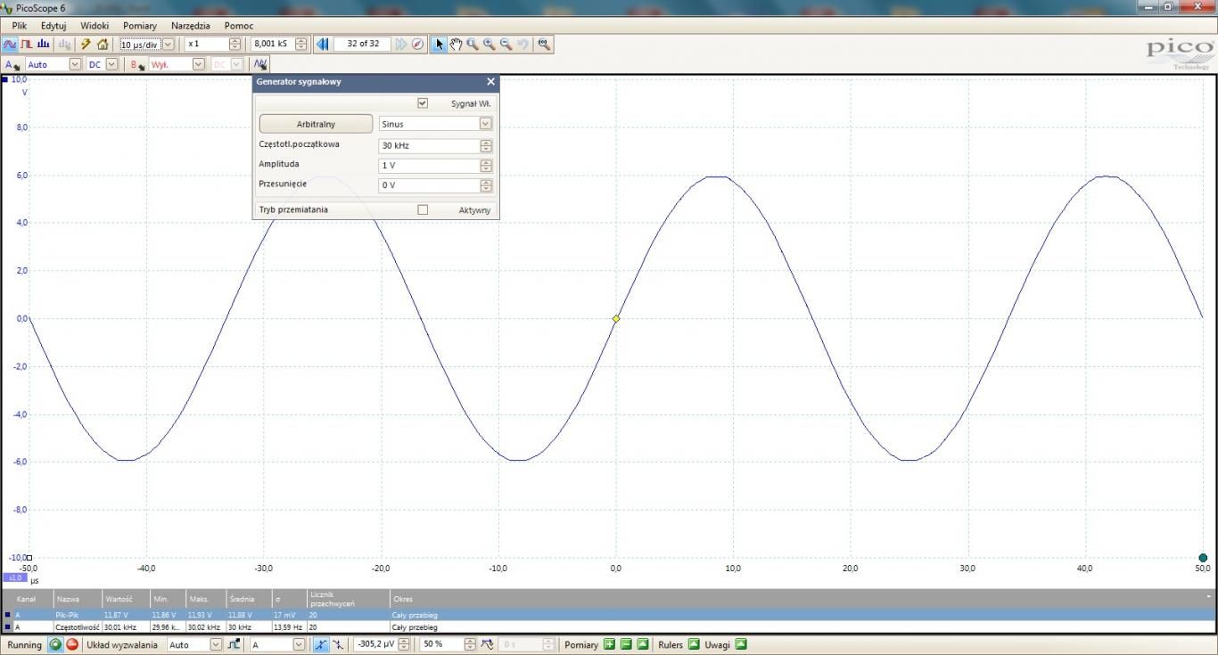This screenshot has height=655, width=1218.
Task: Click edit measurement green icon beside minus
Action: (642, 644)
